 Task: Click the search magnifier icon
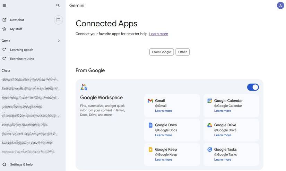(58, 6)
